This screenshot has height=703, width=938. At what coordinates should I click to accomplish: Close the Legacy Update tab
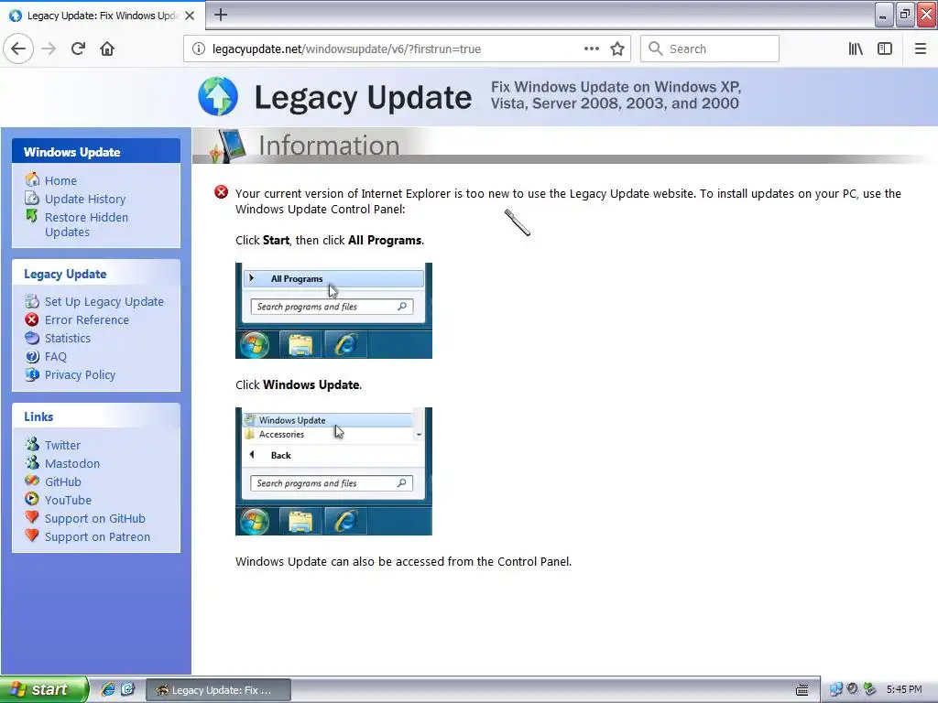tap(189, 16)
